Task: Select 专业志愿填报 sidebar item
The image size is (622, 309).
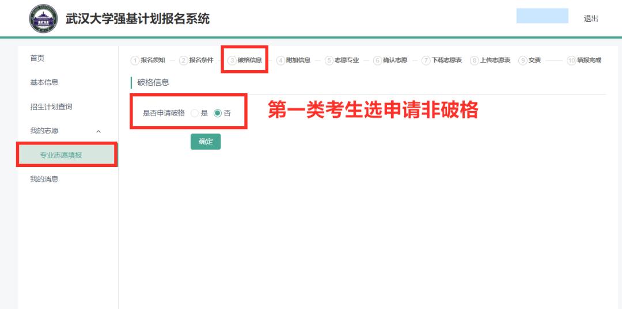Action: [67, 155]
